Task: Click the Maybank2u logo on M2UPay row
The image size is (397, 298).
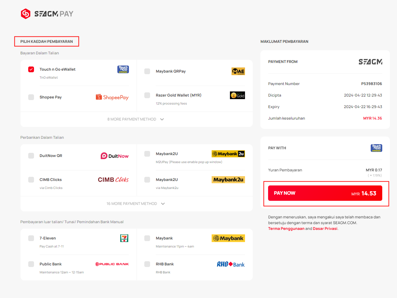Action: (228, 154)
